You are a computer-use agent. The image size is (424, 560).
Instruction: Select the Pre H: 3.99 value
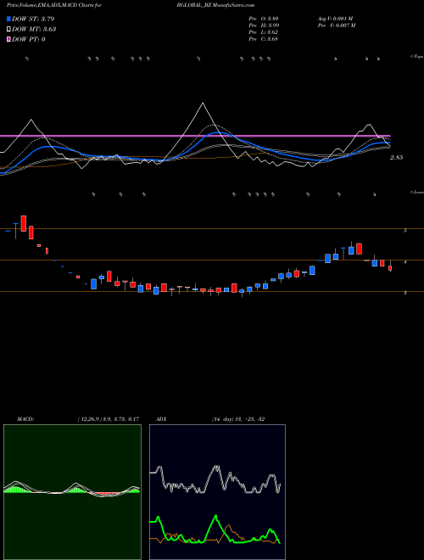click(x=264, y=25)
